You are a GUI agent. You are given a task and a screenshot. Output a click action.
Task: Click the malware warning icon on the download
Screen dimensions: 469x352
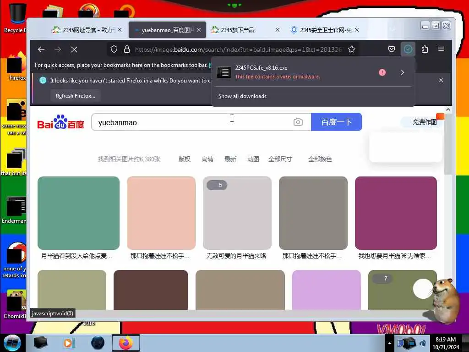[382, 72]
